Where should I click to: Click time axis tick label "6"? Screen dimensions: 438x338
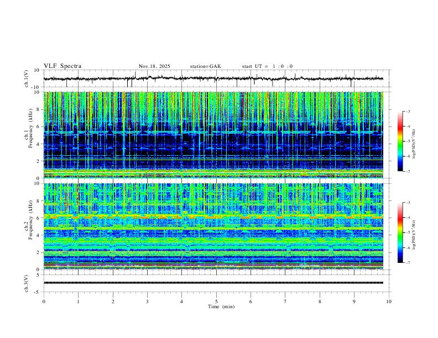[251, 302]
